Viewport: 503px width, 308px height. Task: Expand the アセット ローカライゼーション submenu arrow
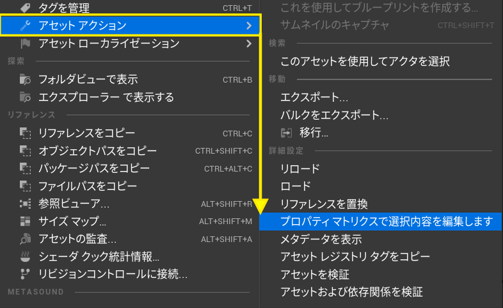[x=249, y=44]
